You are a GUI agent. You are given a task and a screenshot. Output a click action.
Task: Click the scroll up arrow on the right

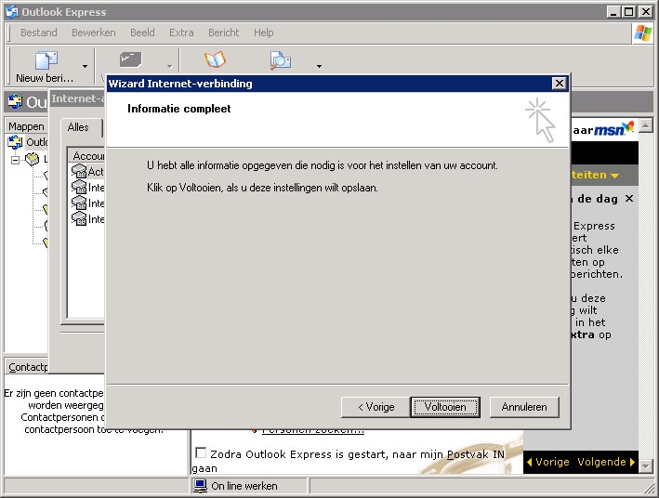pos(645,125)
